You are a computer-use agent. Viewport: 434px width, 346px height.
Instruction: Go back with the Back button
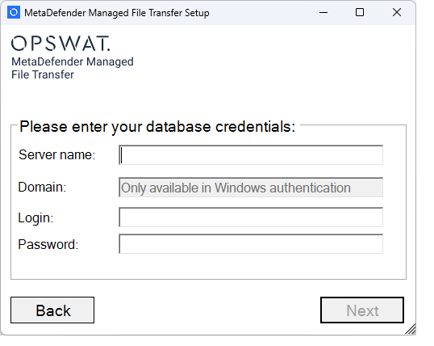click(x=52, y=310)
